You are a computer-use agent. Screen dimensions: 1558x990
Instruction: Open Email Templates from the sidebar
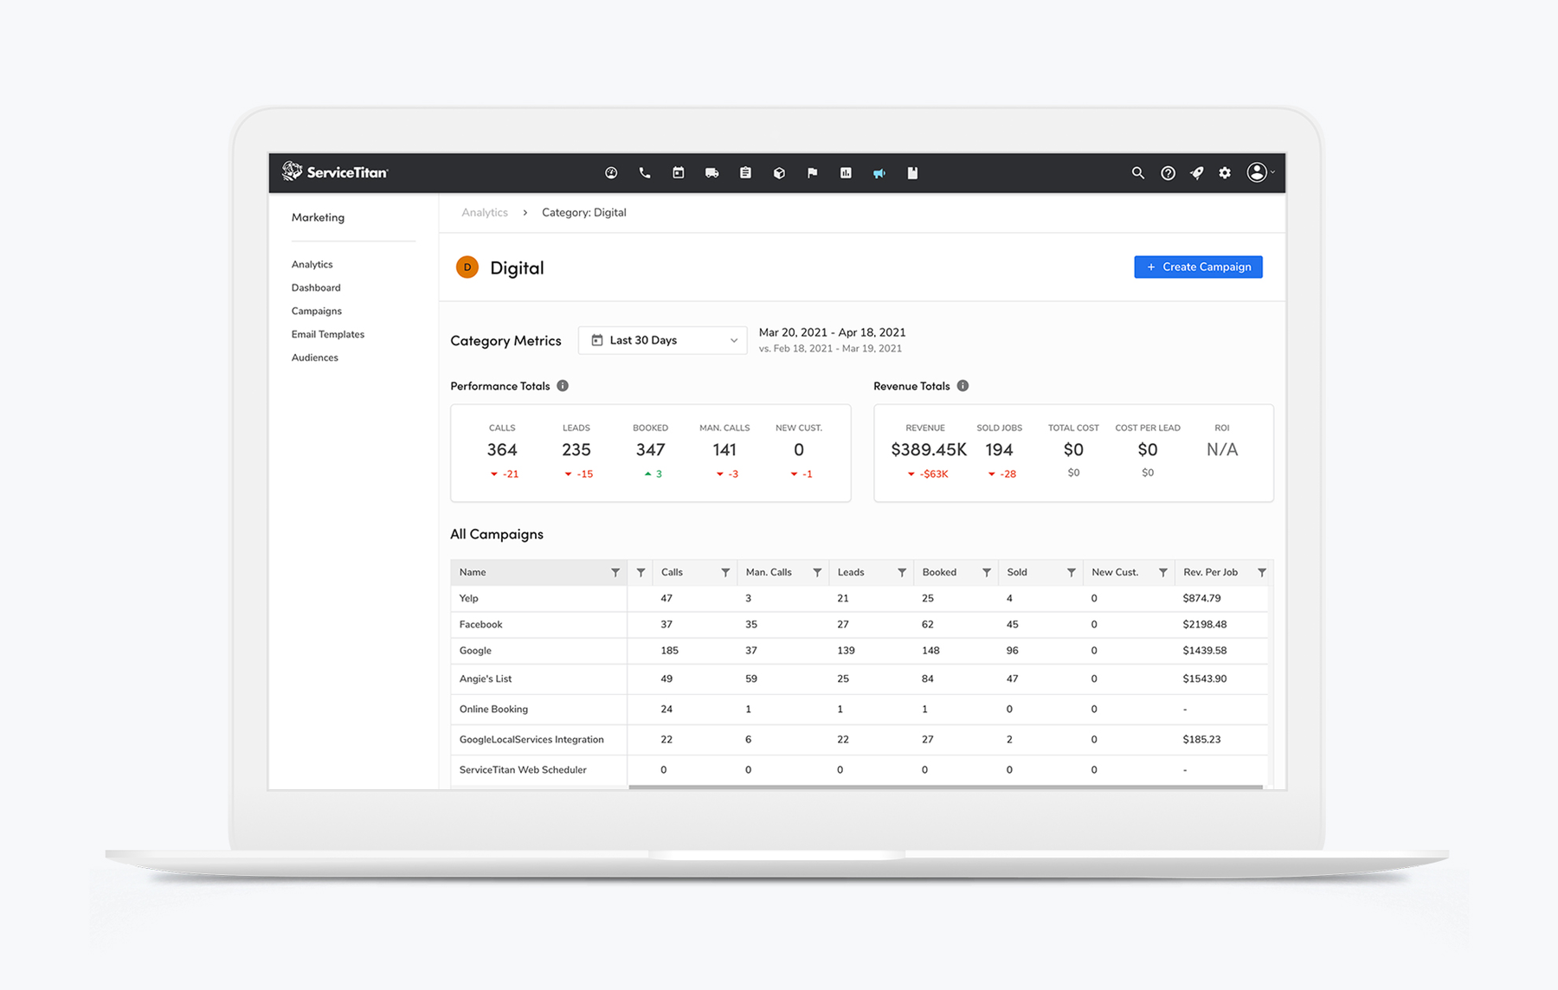pos(327,334)
